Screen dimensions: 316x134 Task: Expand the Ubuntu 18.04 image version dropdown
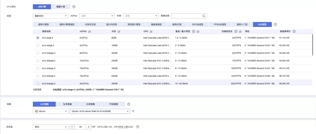[x=99, y=111]
